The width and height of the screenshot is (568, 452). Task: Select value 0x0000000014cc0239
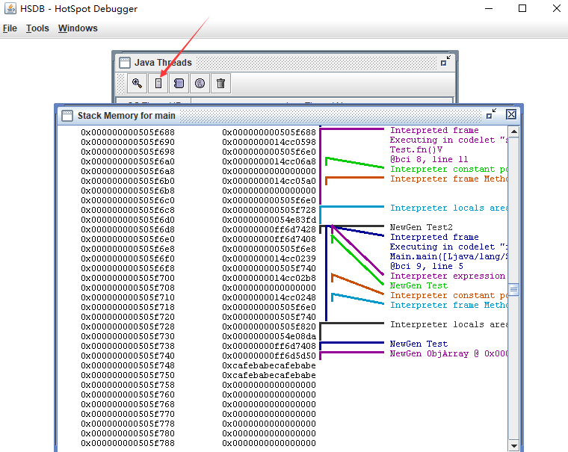pos(269,258)
